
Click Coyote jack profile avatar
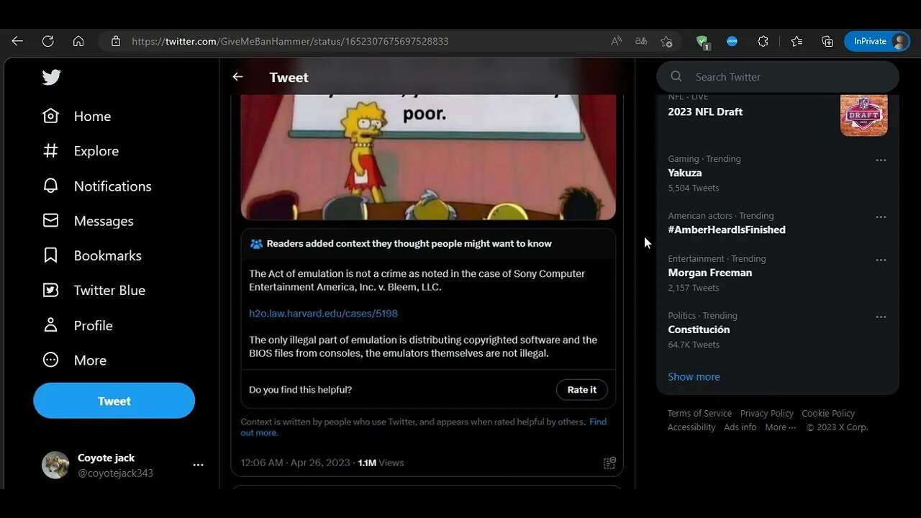tap(55, 465)
